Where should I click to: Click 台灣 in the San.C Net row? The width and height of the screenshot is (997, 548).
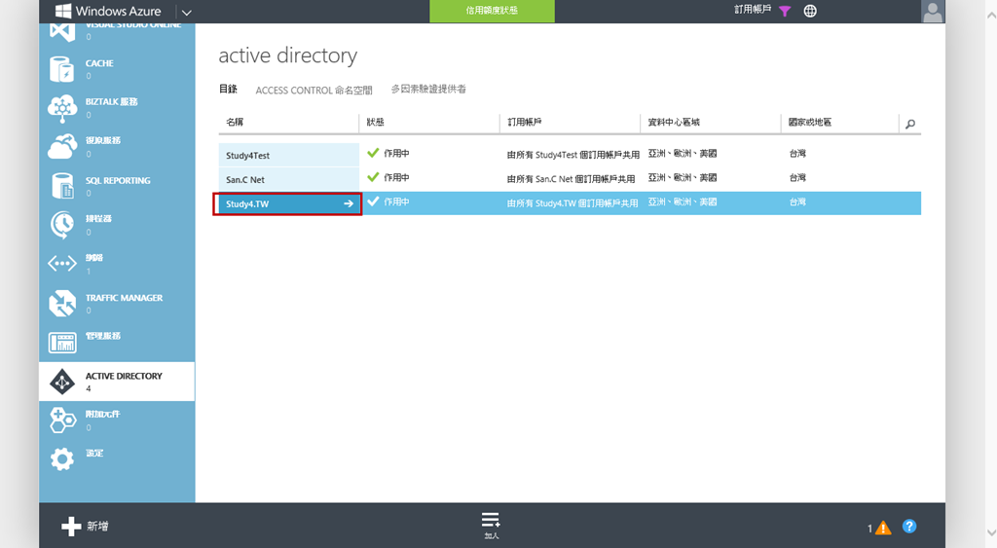click(797, 177)
